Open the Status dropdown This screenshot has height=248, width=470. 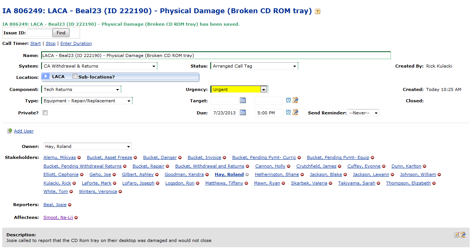254,66
